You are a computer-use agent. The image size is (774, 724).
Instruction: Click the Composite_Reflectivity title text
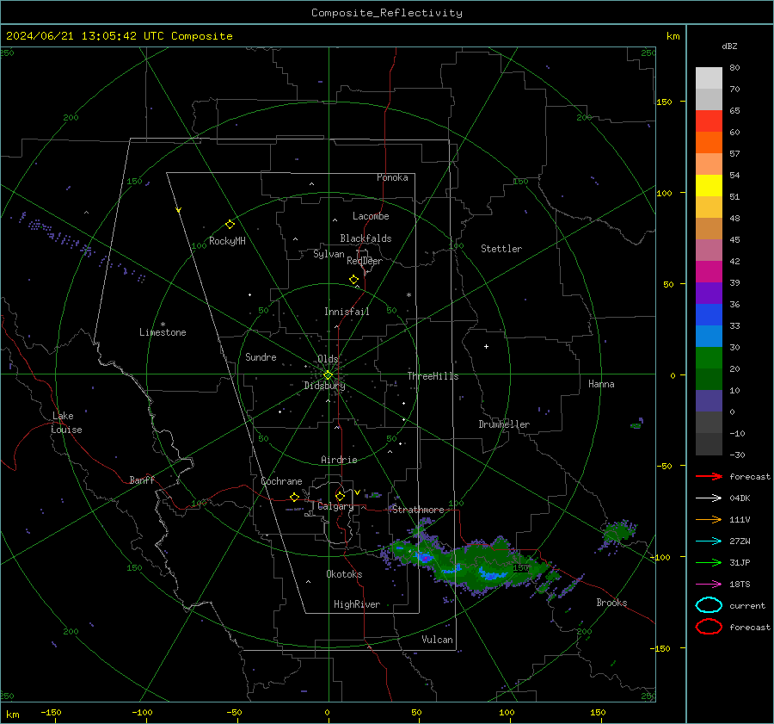(x=386, y=13)
